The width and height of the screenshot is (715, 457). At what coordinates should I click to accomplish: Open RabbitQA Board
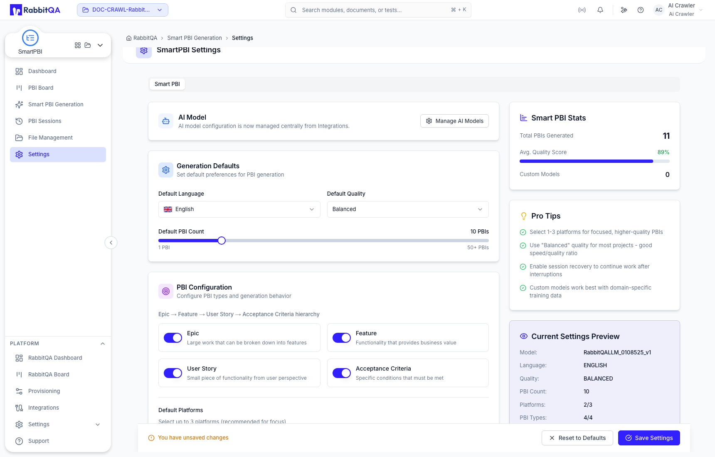click(x=58, y=375)
